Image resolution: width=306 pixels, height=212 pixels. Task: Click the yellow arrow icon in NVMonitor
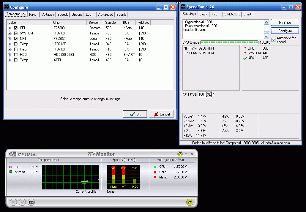coord(190,202)
